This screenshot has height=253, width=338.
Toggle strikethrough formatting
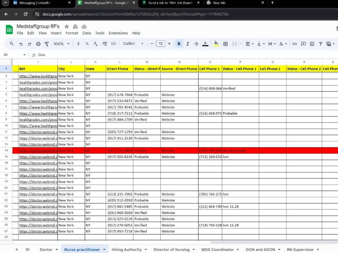click(x=196, y=44)
